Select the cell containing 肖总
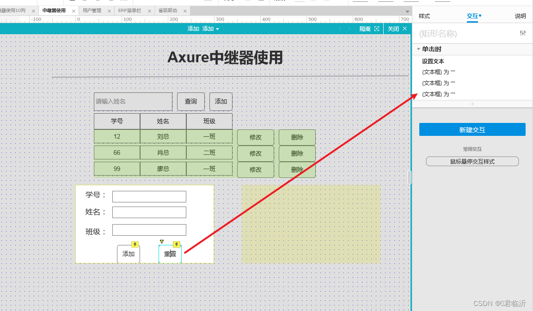 point(163,152)
